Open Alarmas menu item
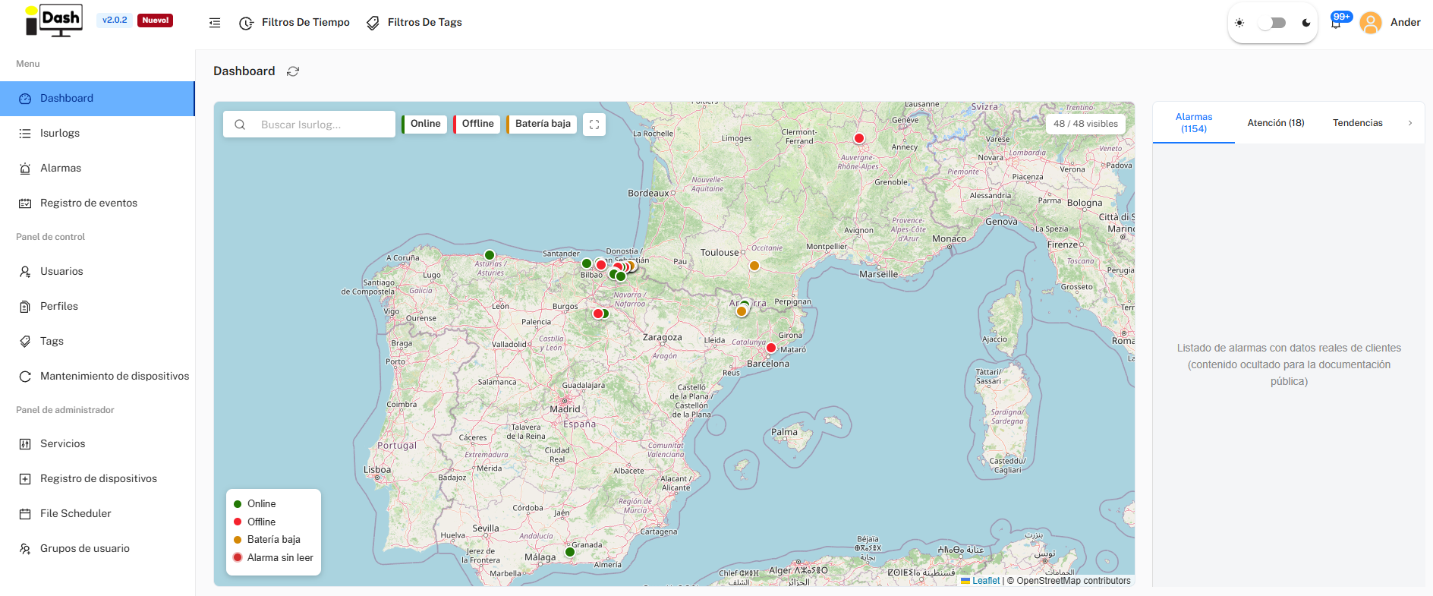1433x596 pixels. pyautogui.click(x=97, y=169)
